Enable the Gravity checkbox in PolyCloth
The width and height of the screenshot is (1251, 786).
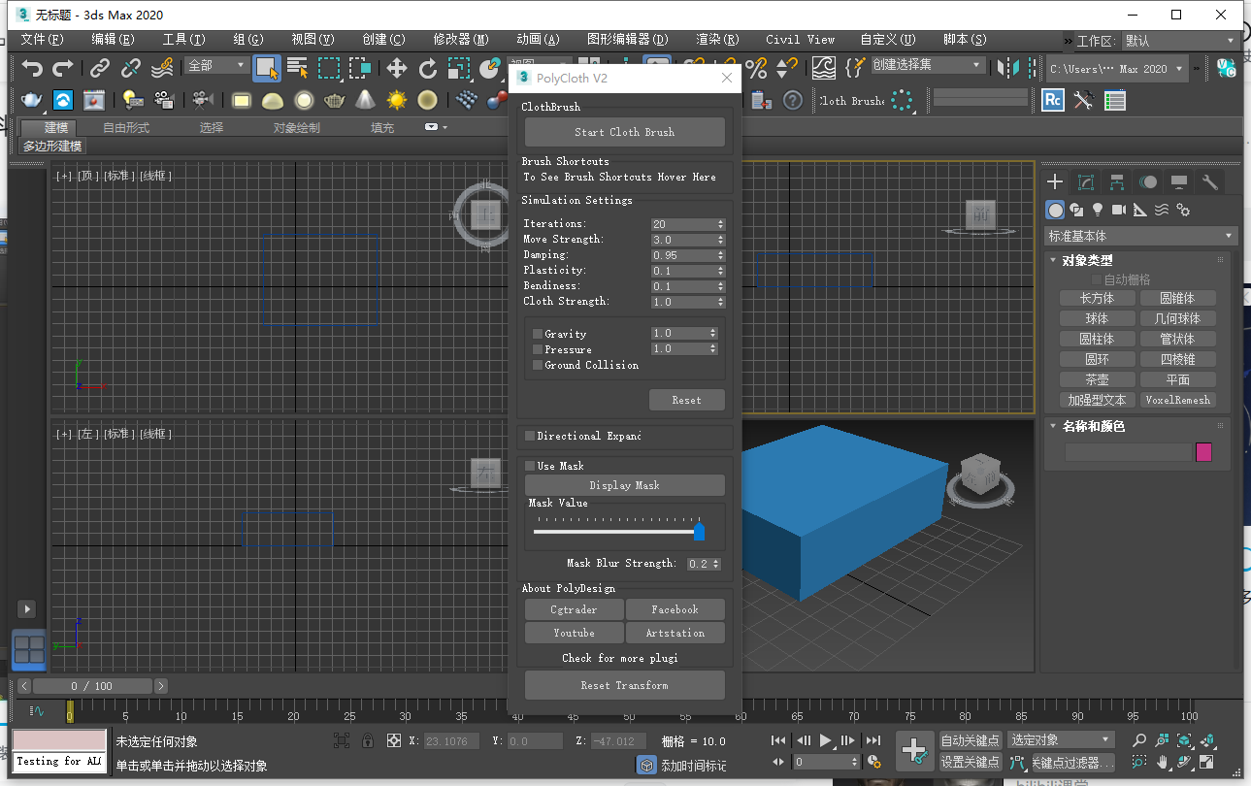click(x=539, y=333)
